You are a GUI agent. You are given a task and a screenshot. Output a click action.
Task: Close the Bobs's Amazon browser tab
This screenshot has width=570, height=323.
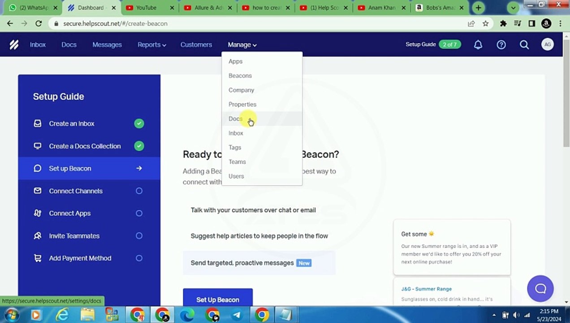pyautogui.click(x=462, y=8)
